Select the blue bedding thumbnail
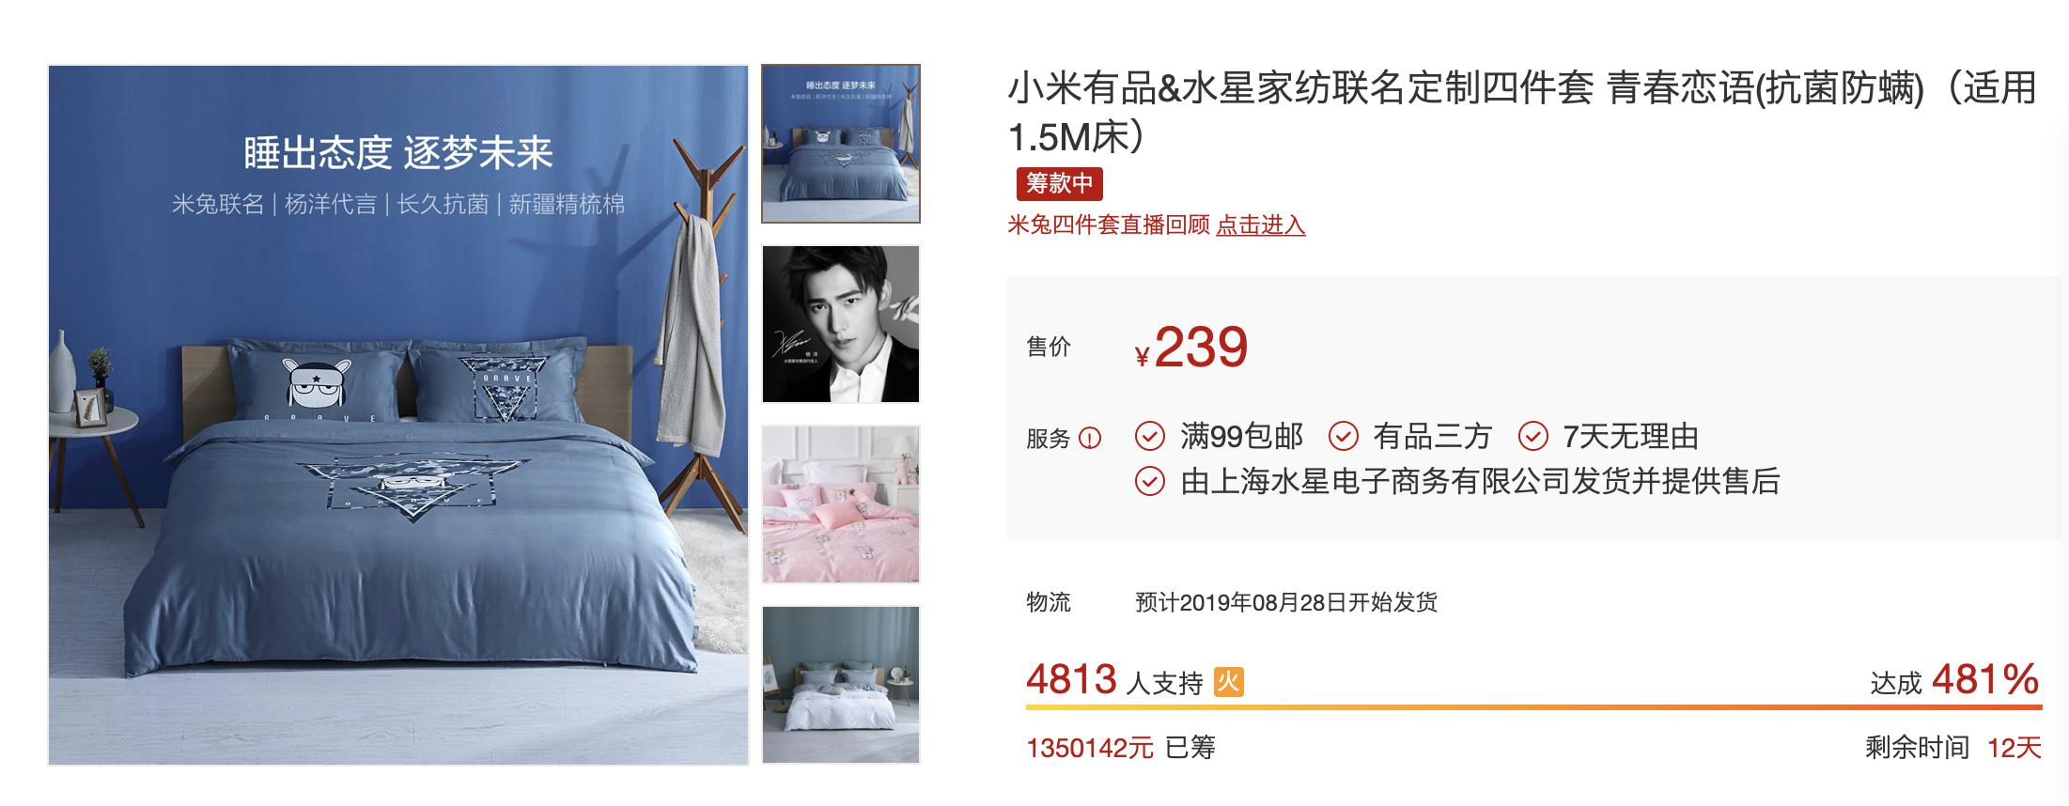 pos(841,144)
